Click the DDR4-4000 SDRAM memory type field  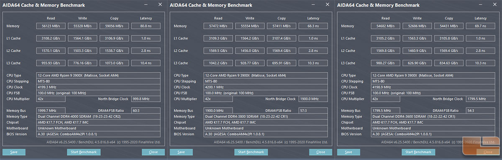tap(98, 117)
